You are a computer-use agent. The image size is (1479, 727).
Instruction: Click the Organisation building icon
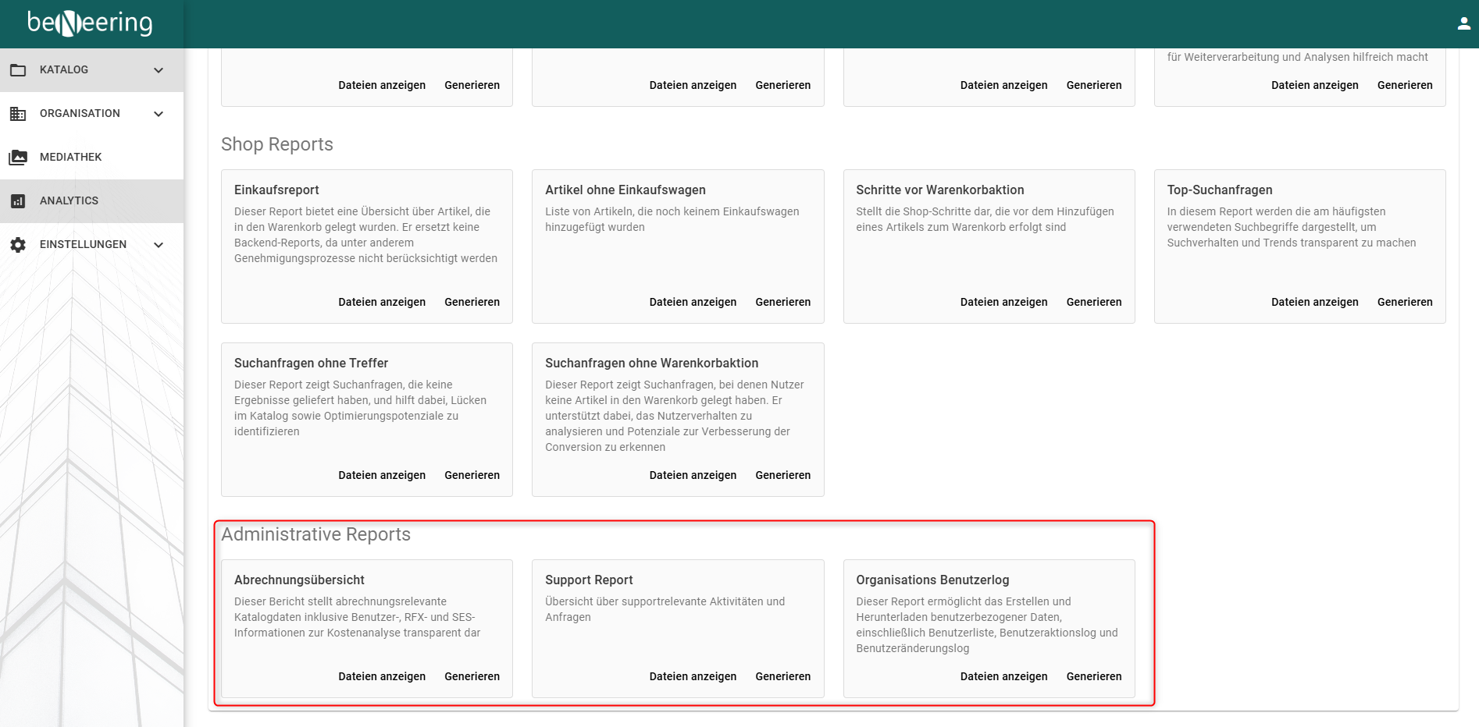pos(18,114)
